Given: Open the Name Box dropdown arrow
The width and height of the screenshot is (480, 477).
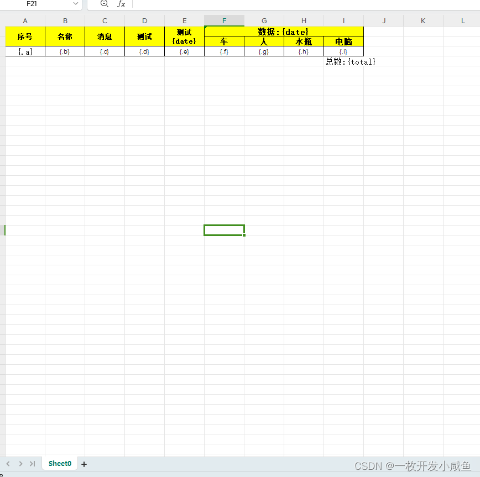Looking at the screenshot, I should (76, 4).
